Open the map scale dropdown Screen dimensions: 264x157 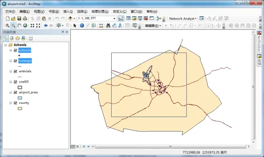click(x=114, y=18)
